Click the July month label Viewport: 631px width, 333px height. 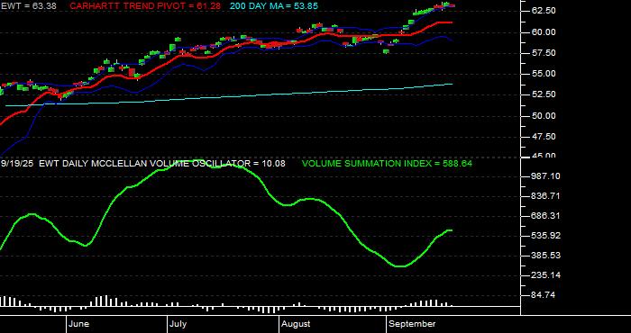point(178,324)
